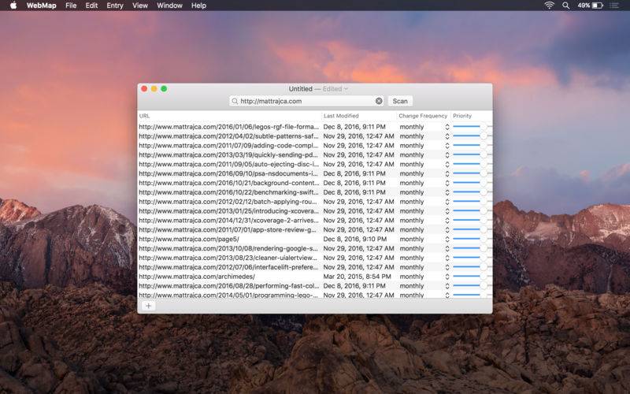The image size is (630, 394).
Task: Change frequency dropdown for background-content row
Action: [x=424, y=183]
